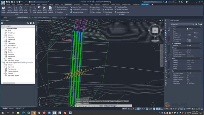Open the Collaborate ribbon tab

pyautogui.click(x=85, y=4)
